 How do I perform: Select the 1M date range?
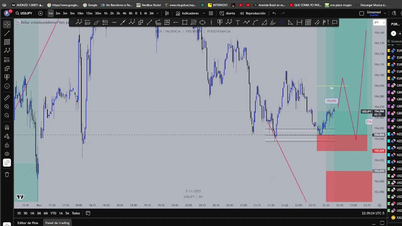[32, 213]
